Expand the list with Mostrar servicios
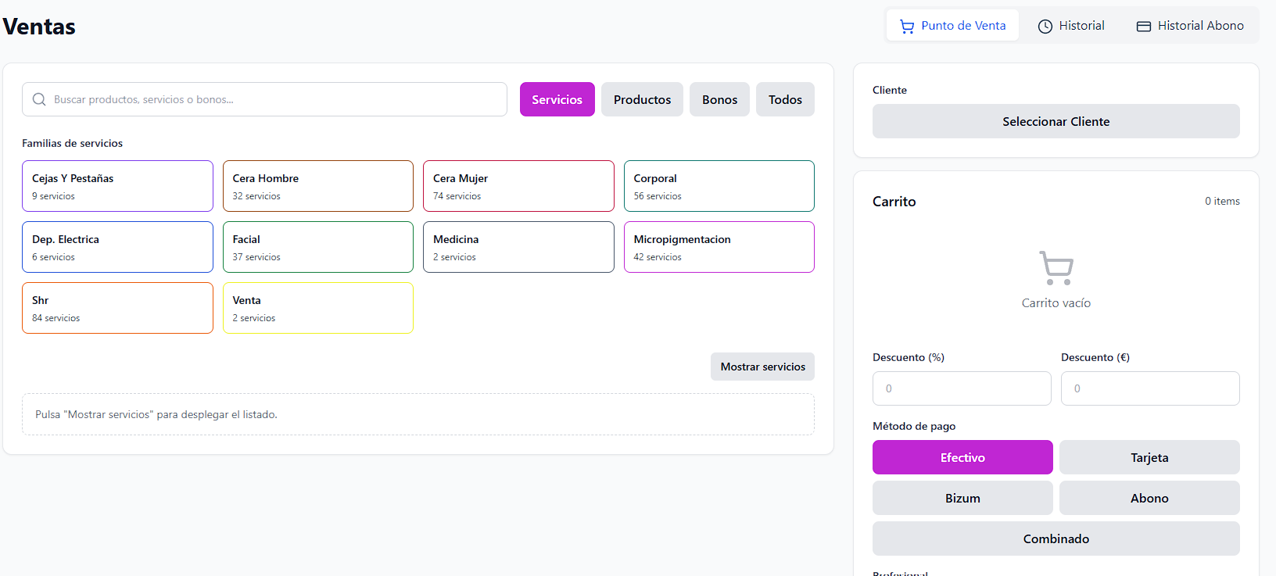The height and width of the screenshot is (576, 1276). [x=762, y=367]
